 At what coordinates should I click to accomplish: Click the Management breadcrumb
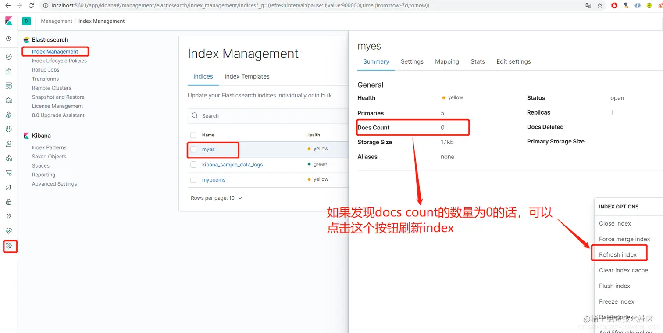(57, 21)
